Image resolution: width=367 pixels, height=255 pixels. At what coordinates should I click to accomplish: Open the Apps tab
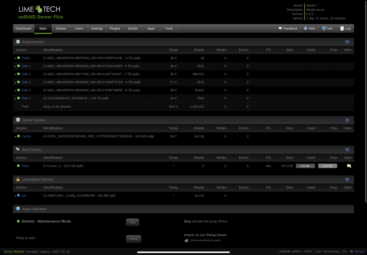click(x=151, y=29)
